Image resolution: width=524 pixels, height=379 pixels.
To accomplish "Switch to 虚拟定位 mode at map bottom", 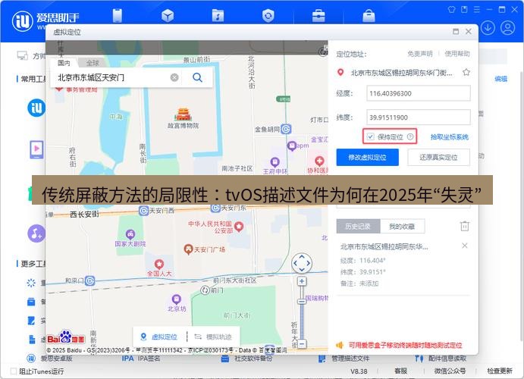I will coord(159,337).
